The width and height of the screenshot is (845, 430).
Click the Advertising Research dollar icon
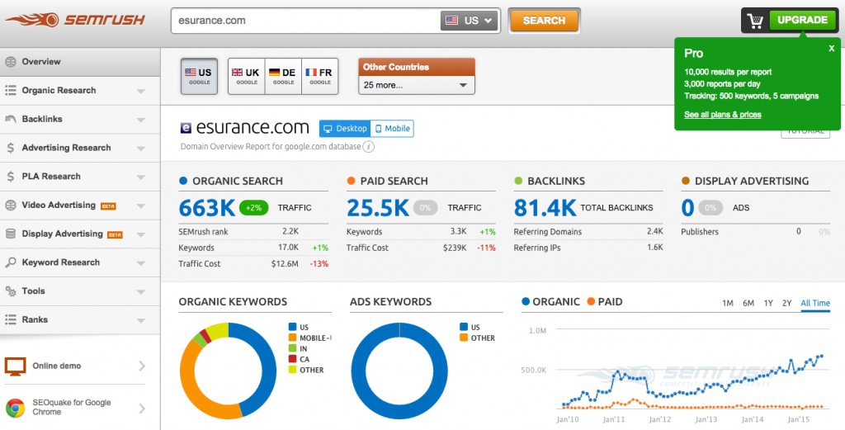click(x=10, y=148)
